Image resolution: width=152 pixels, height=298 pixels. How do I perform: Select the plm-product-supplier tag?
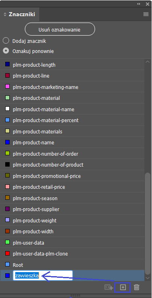point(72,209)
